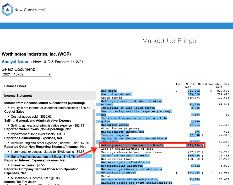Click the 'Reported Write-Downs (Non-Operating), Net' heading
This screenshot has height=185, width=233.
(x=37, y=129)
